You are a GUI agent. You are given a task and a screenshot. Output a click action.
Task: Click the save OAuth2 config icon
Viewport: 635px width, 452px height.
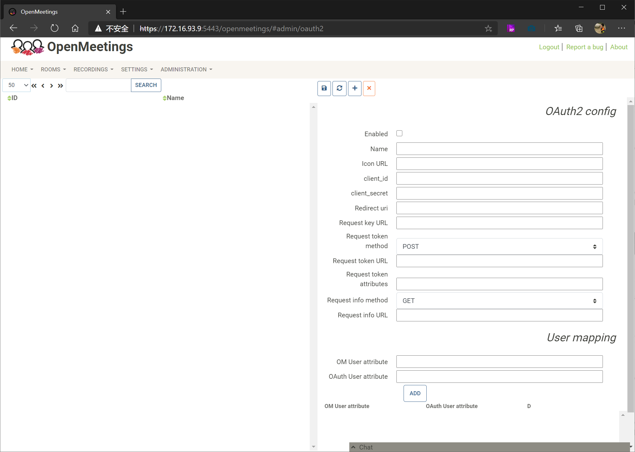point(324,89)
